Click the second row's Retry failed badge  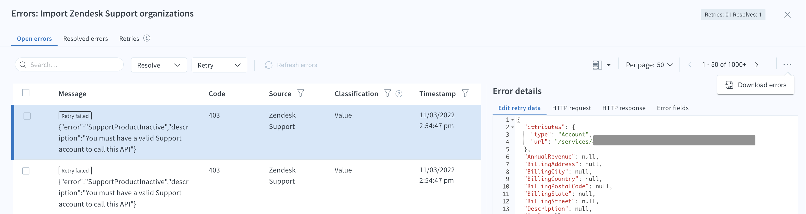(75, 171)
